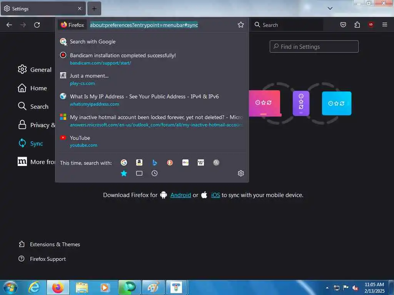
Task: Click the muted volume tray icon
Action: click(355, 288)
